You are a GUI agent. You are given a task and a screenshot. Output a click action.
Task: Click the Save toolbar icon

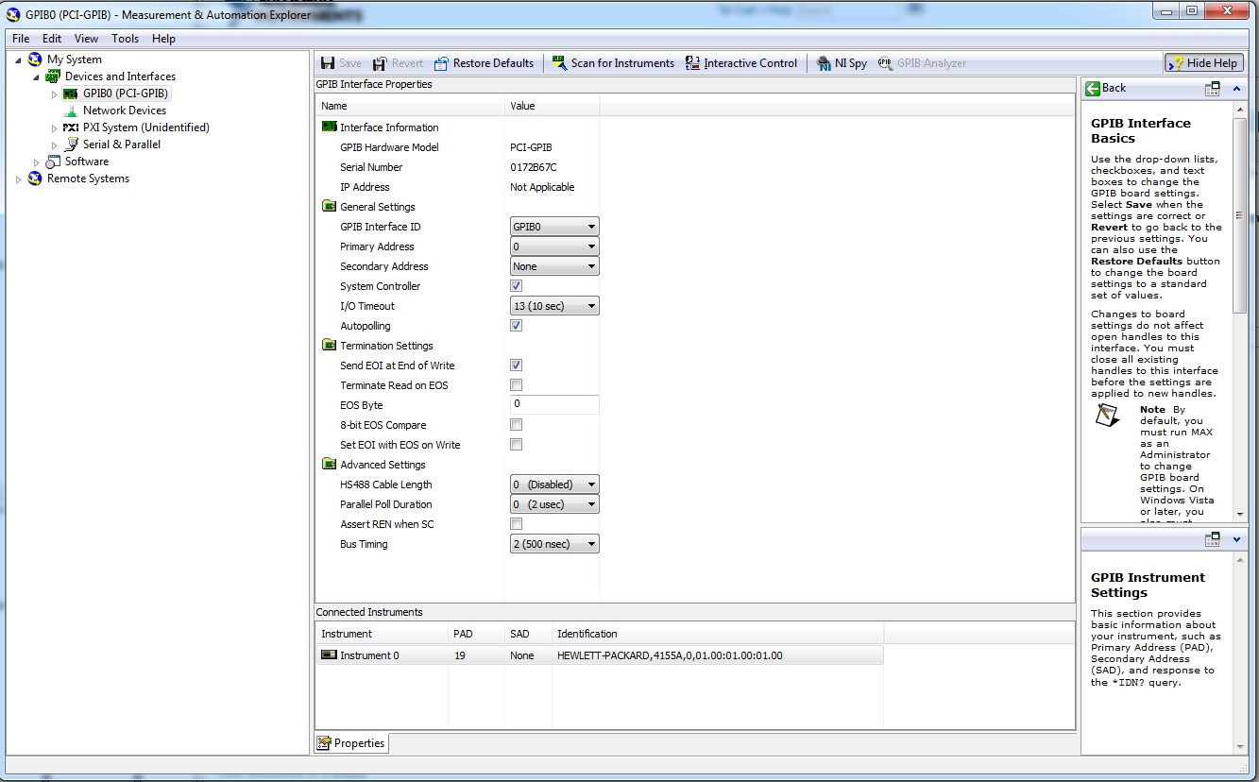328,63
